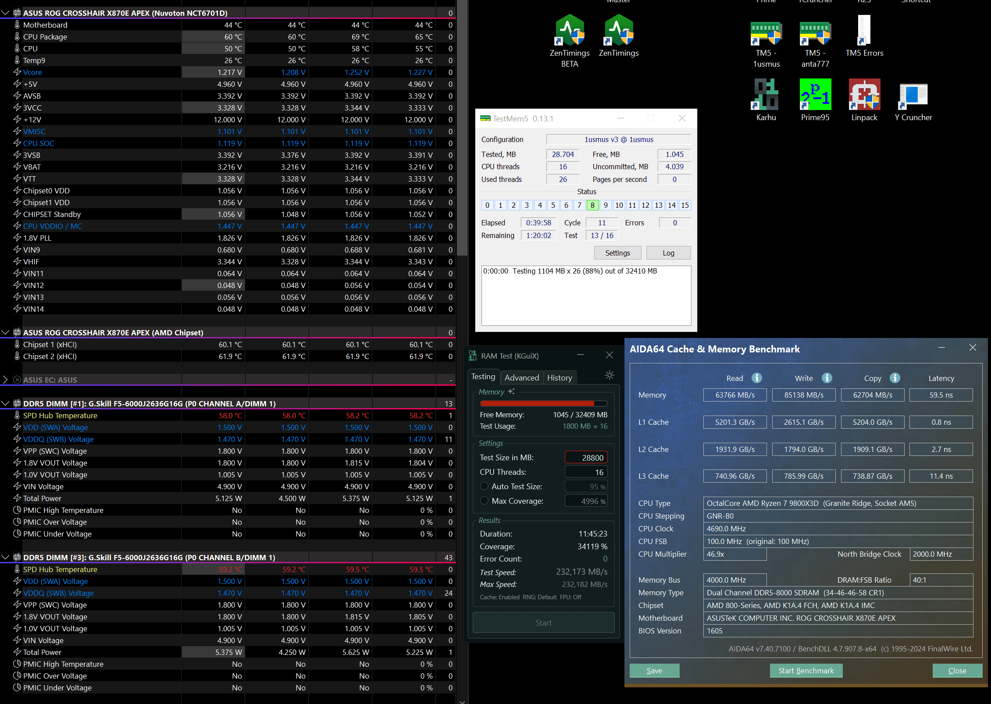Launch the Prime95 desktop icon

pos(815,95)
